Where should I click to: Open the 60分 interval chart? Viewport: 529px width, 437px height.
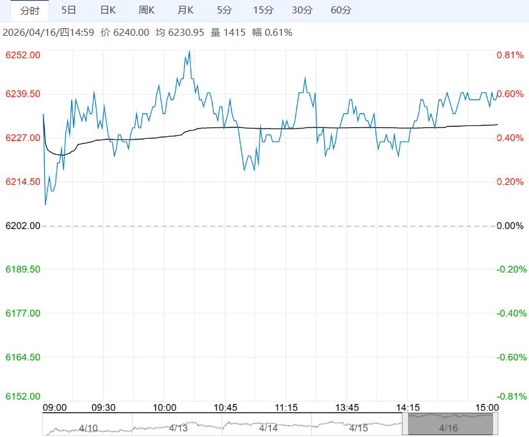[x=341, y=10]
